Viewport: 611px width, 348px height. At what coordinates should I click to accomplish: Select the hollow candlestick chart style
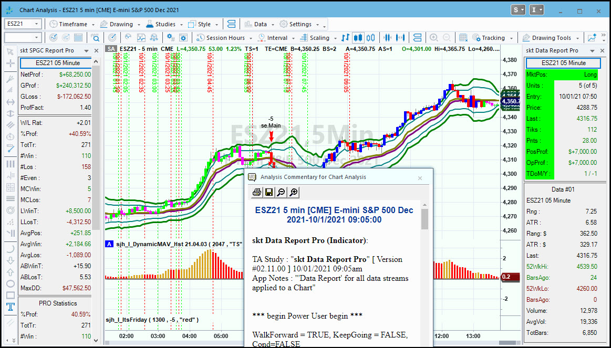[370, 38]
